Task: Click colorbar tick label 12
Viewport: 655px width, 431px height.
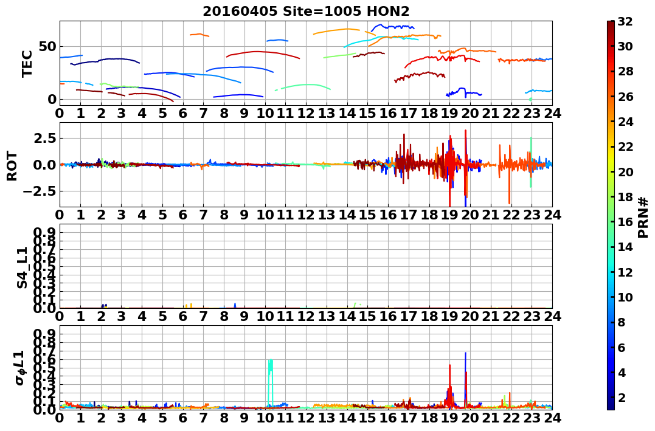Action: [x=625, y=272]
